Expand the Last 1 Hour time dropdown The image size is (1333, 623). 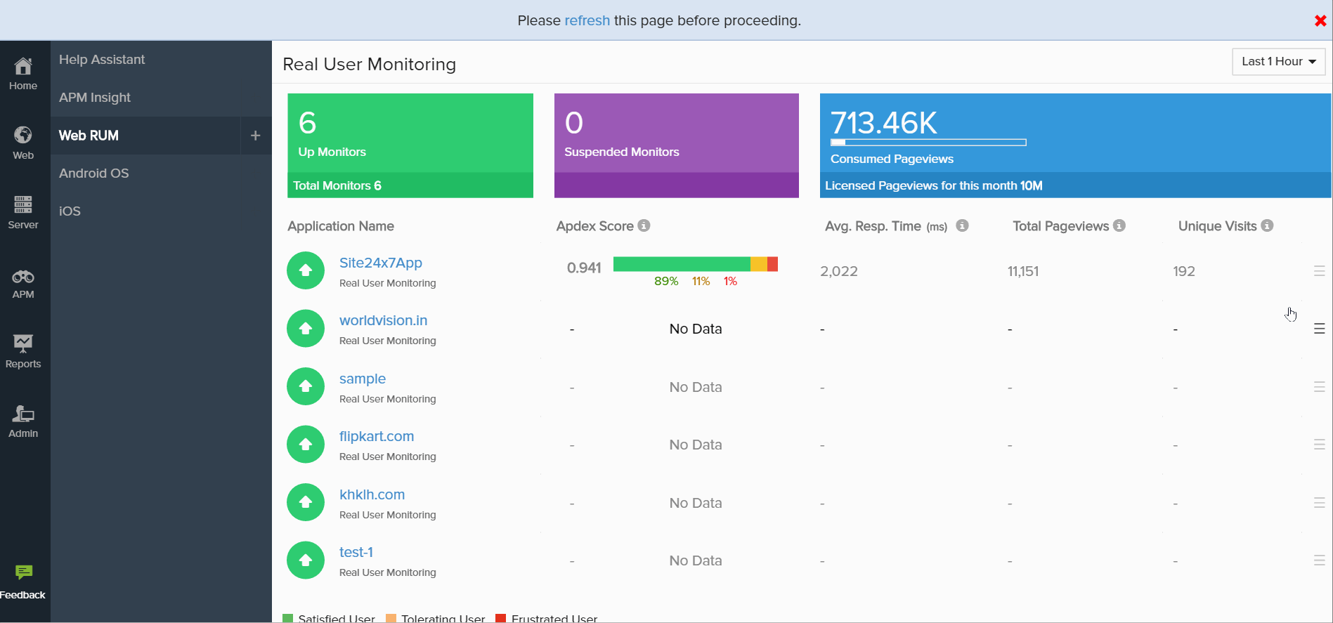click(1278, 62)
